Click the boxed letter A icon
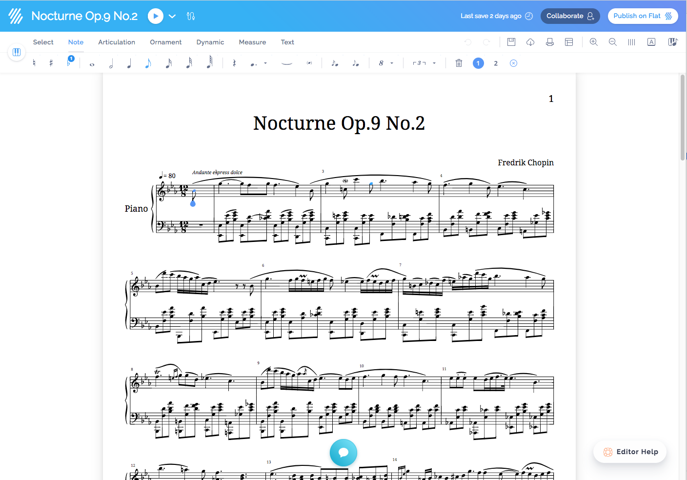The height and width of the screenshot is (480, 687). [651, 42]
